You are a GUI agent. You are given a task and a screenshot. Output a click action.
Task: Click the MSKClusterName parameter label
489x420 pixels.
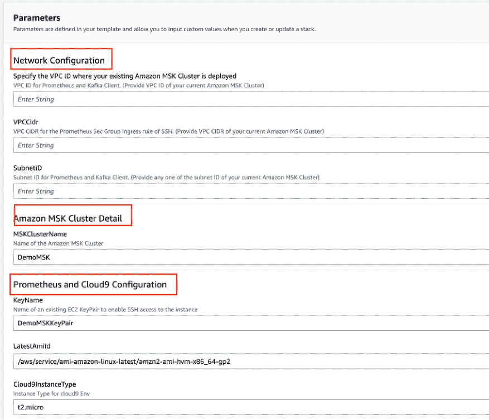tap(38, 234)
